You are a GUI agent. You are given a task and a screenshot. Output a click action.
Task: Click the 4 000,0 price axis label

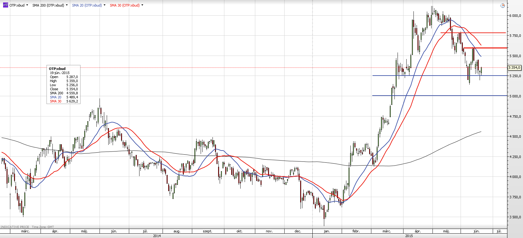(x=515, y=177)
